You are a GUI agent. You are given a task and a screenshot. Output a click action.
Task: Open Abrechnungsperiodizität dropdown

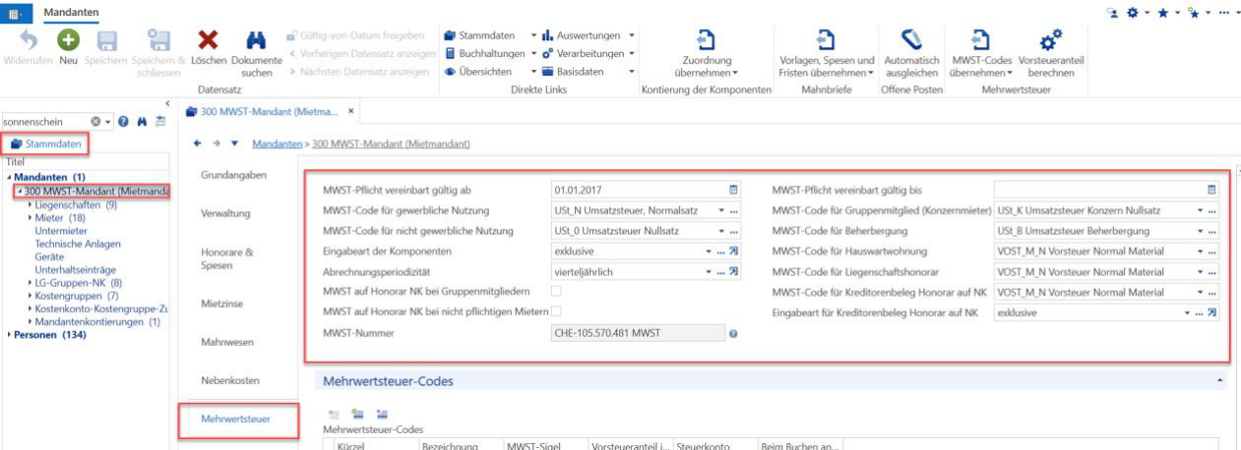(709, 272)
